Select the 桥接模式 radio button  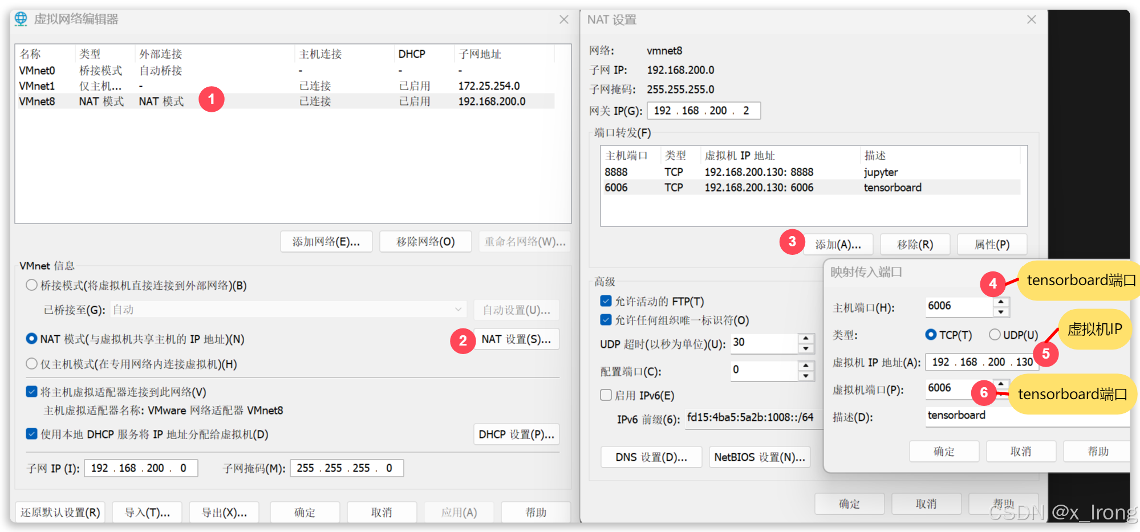tap(32, 285)
